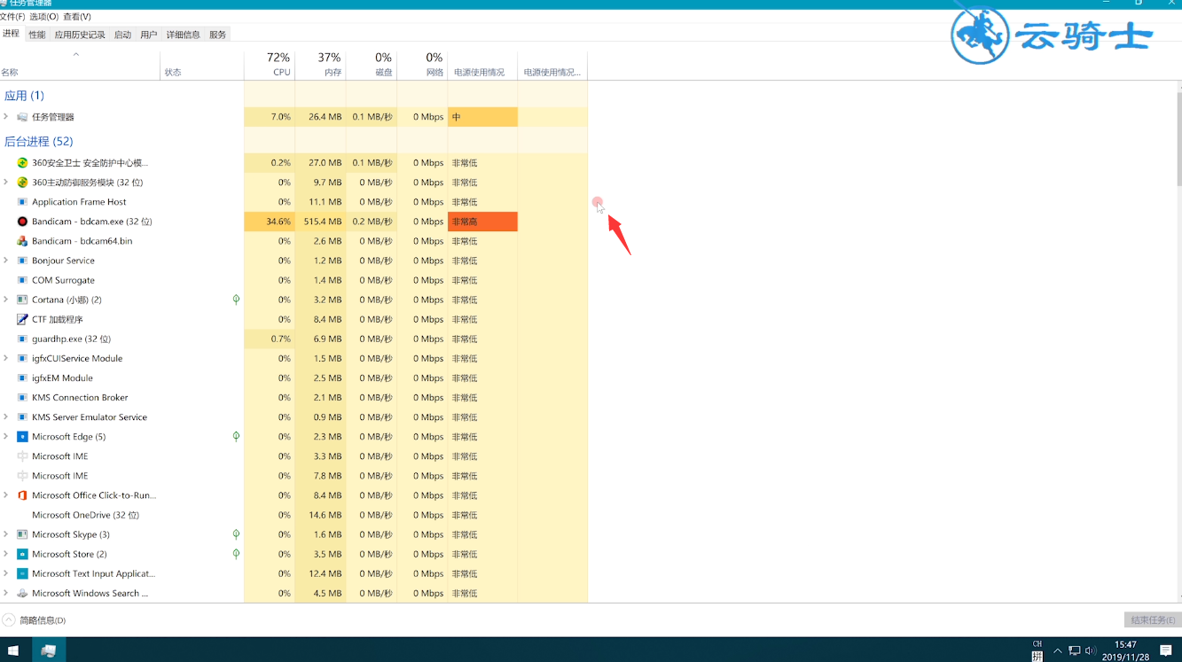Switch to the 启动 tab
The image size is (1182, 662).
tap(122, 35)
